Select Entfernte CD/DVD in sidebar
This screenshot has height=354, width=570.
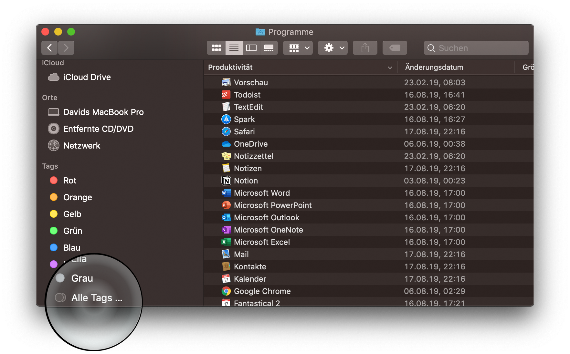91,129
